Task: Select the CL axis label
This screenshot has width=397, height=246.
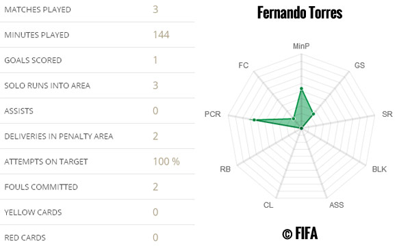Action: coord(268,205)
